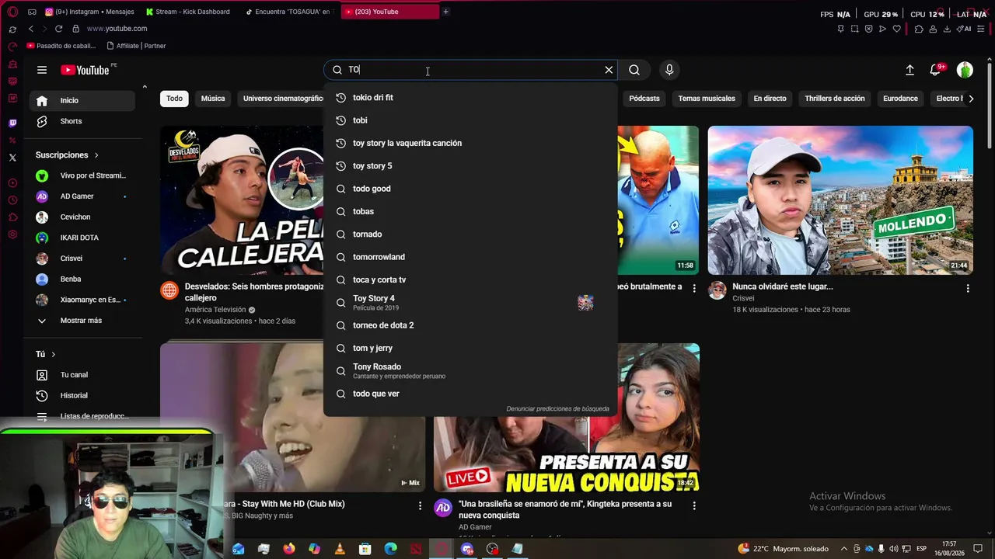Expand "Mostrar más" subscriptions

[x=82, y=321]
